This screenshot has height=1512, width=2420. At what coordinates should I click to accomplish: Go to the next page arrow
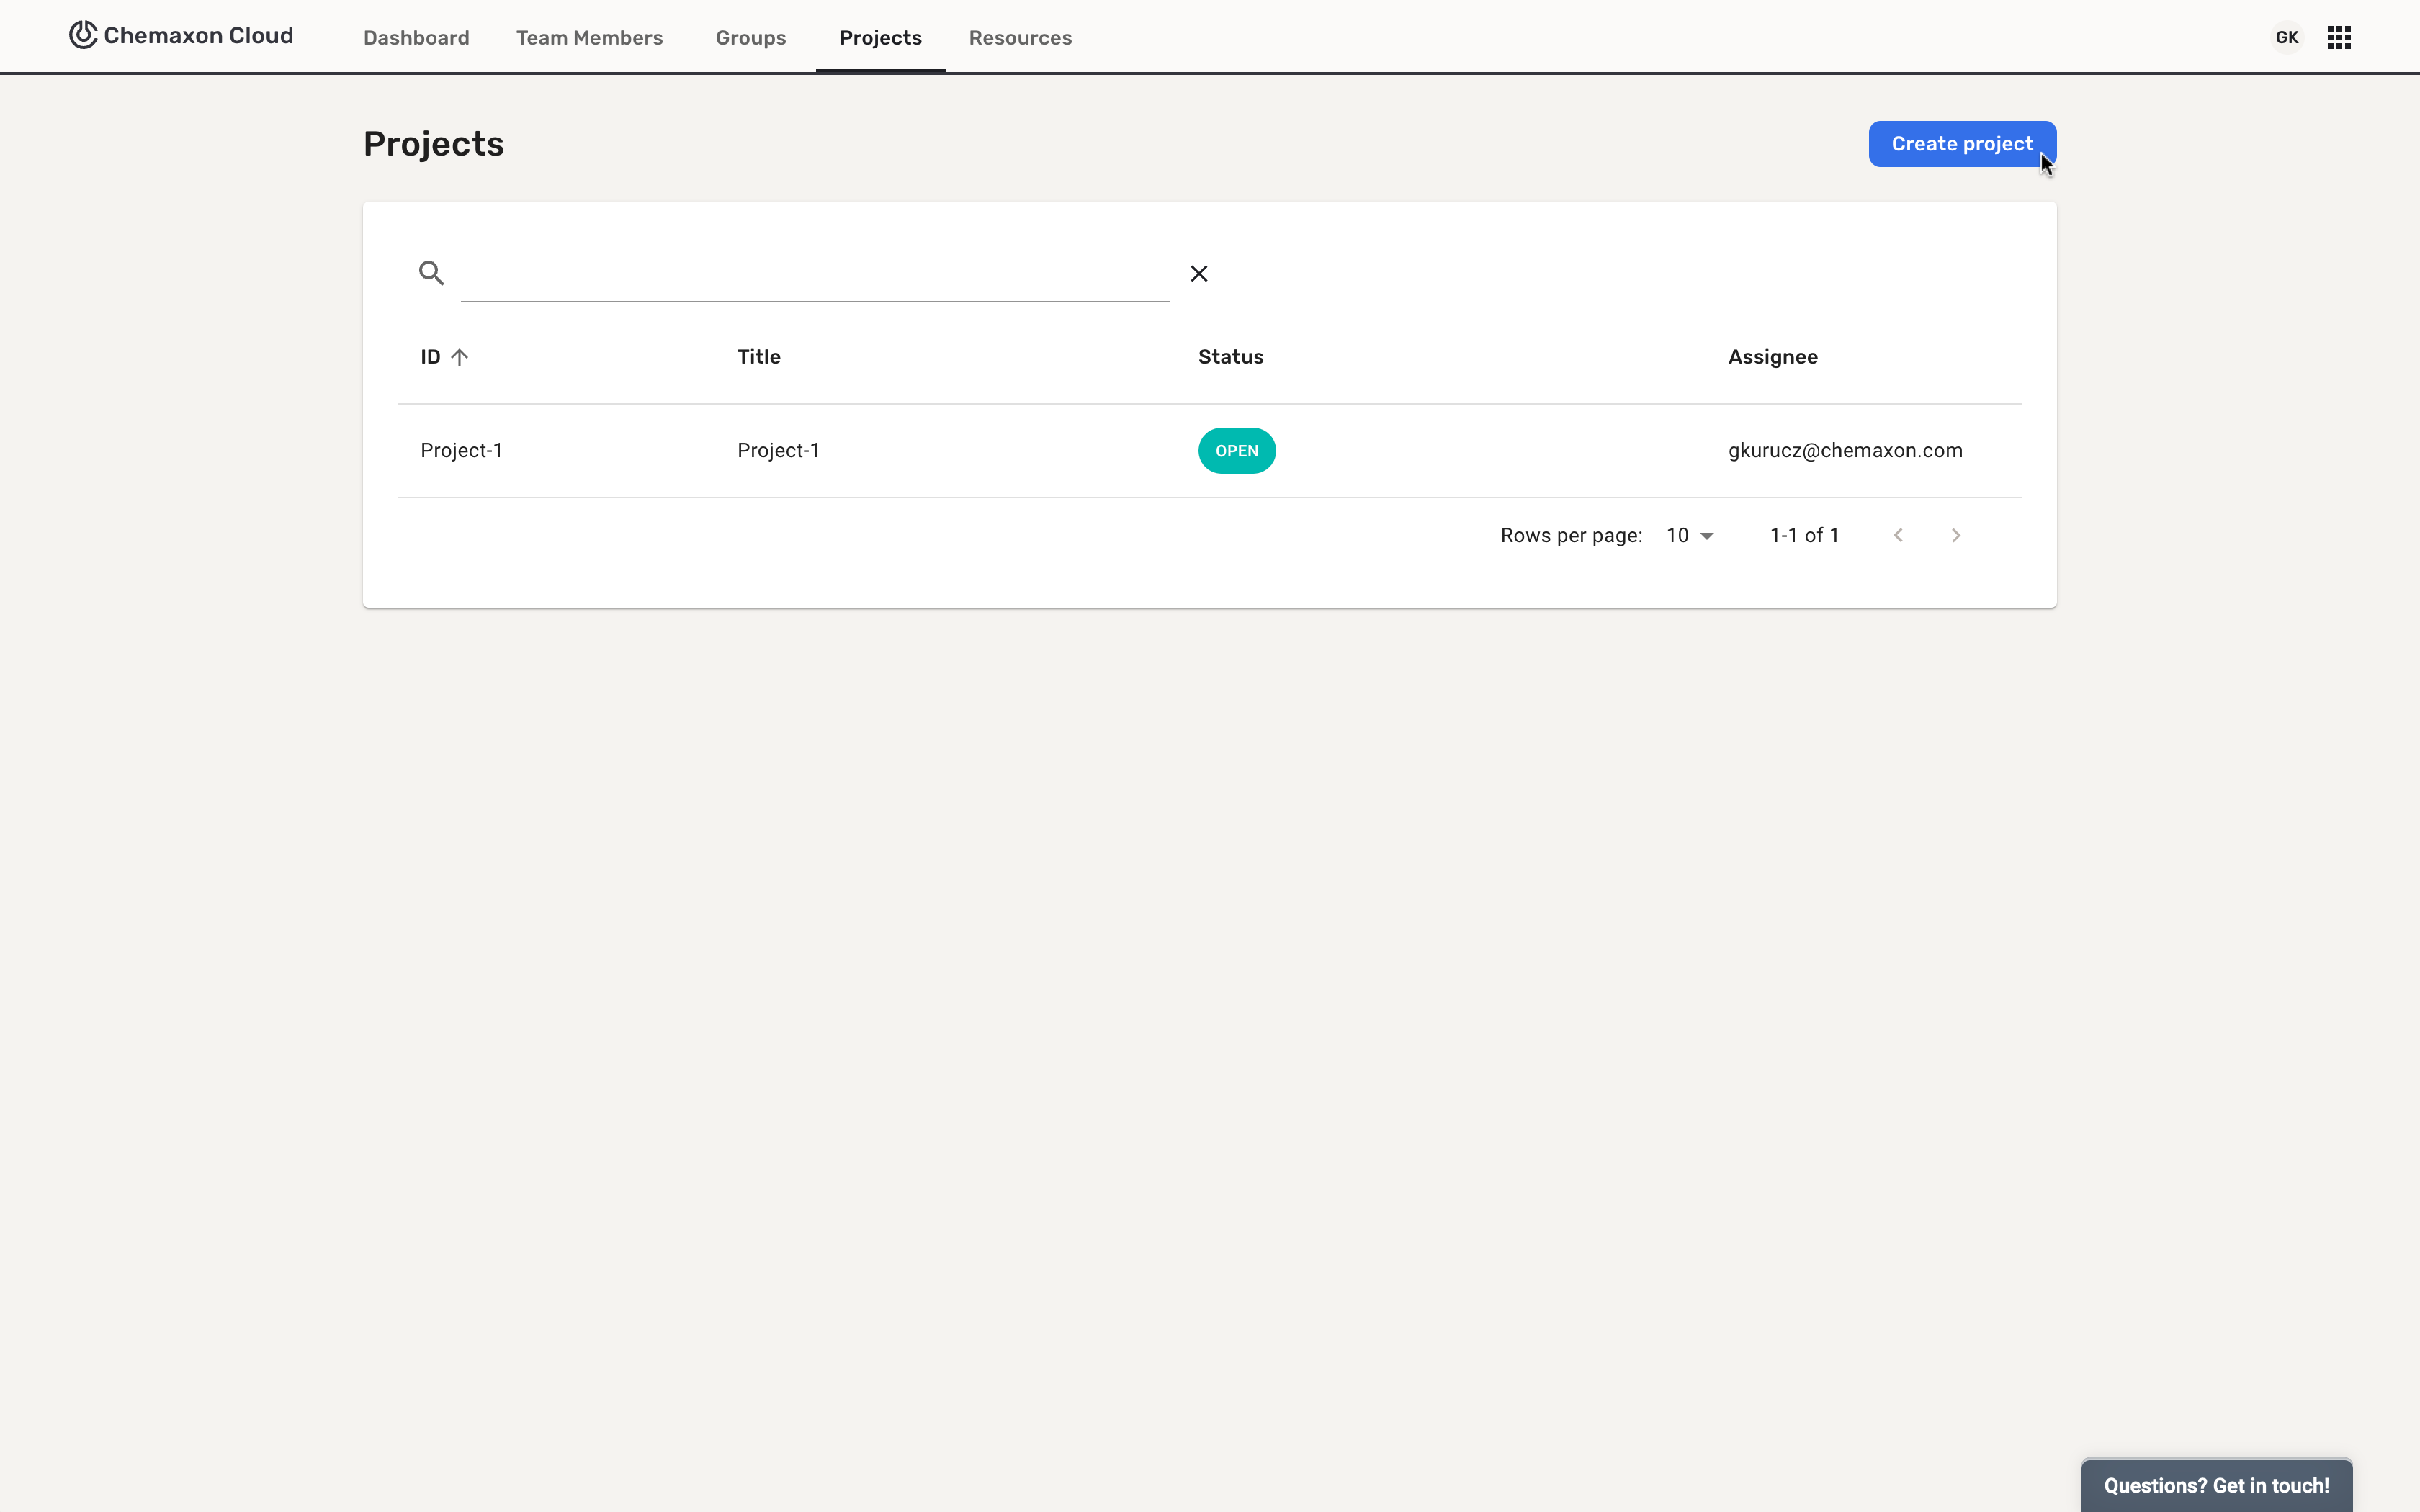coord(1955,536)
